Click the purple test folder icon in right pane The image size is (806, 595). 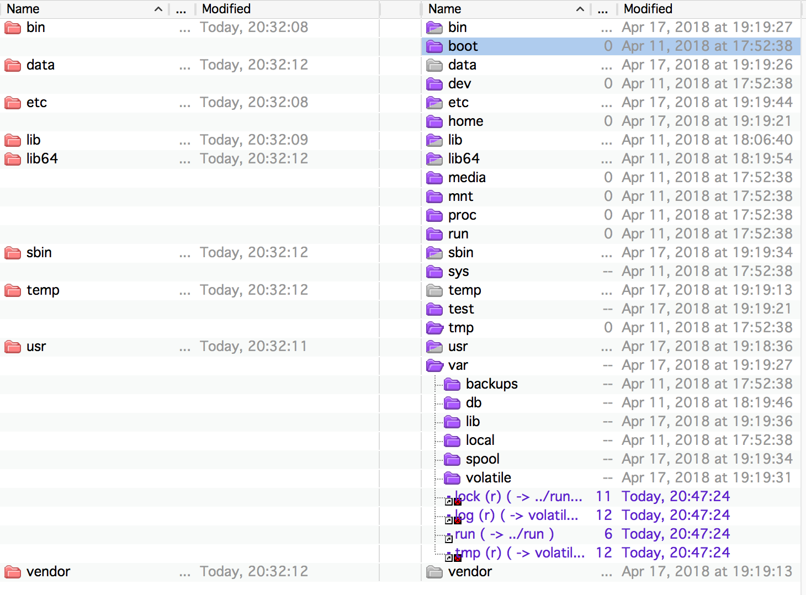pos(434,309)
